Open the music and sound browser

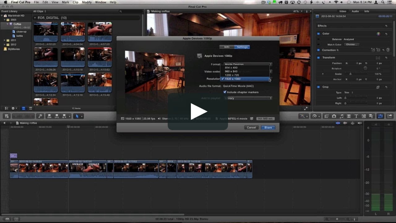click(342, 116)
